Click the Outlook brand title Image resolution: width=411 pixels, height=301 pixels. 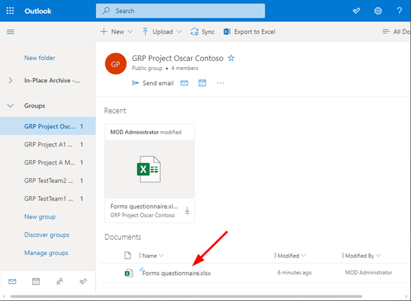[38, 11]
